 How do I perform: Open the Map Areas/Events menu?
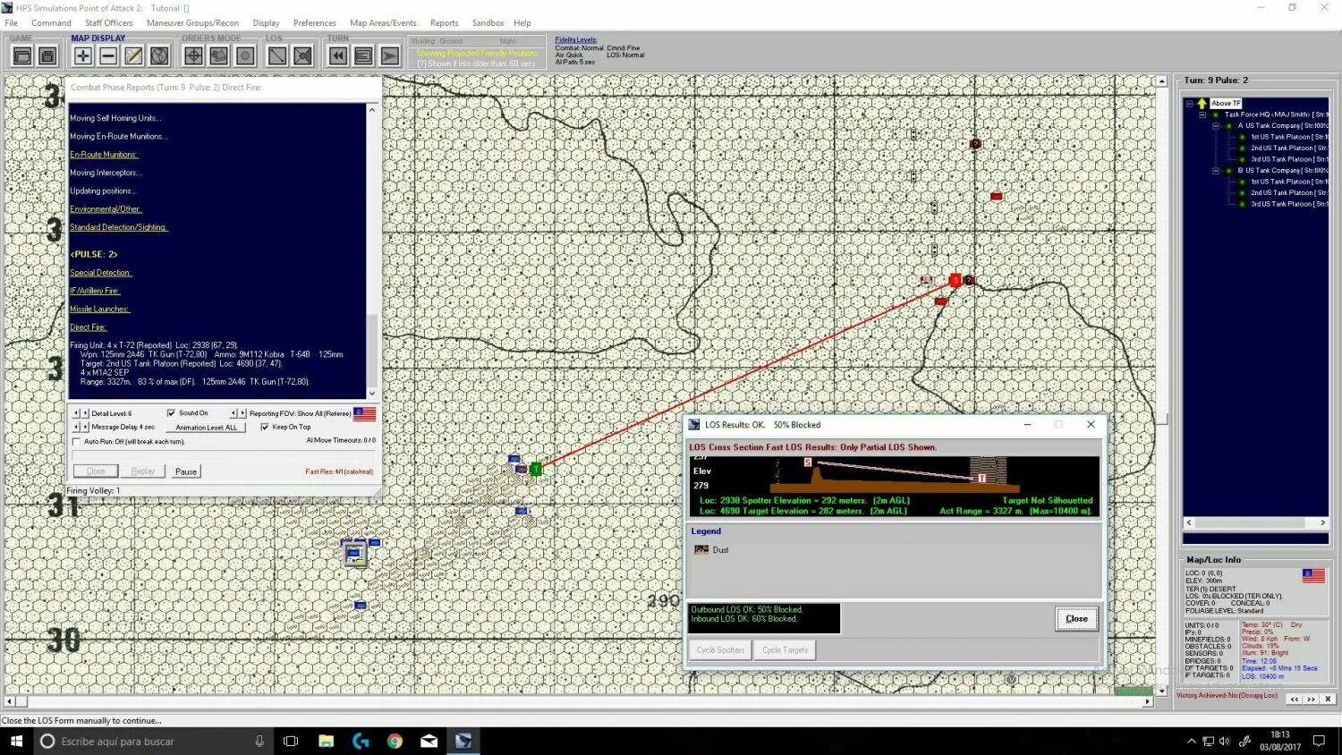tap(383, 23)
